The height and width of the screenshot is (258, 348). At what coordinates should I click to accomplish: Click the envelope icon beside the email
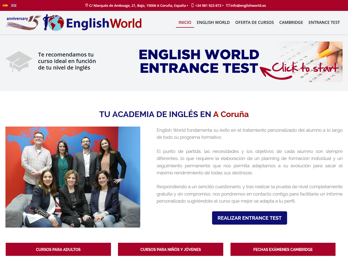coord(228,5)
